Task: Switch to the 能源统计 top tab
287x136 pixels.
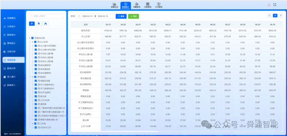Action: (x=125, y=5)
